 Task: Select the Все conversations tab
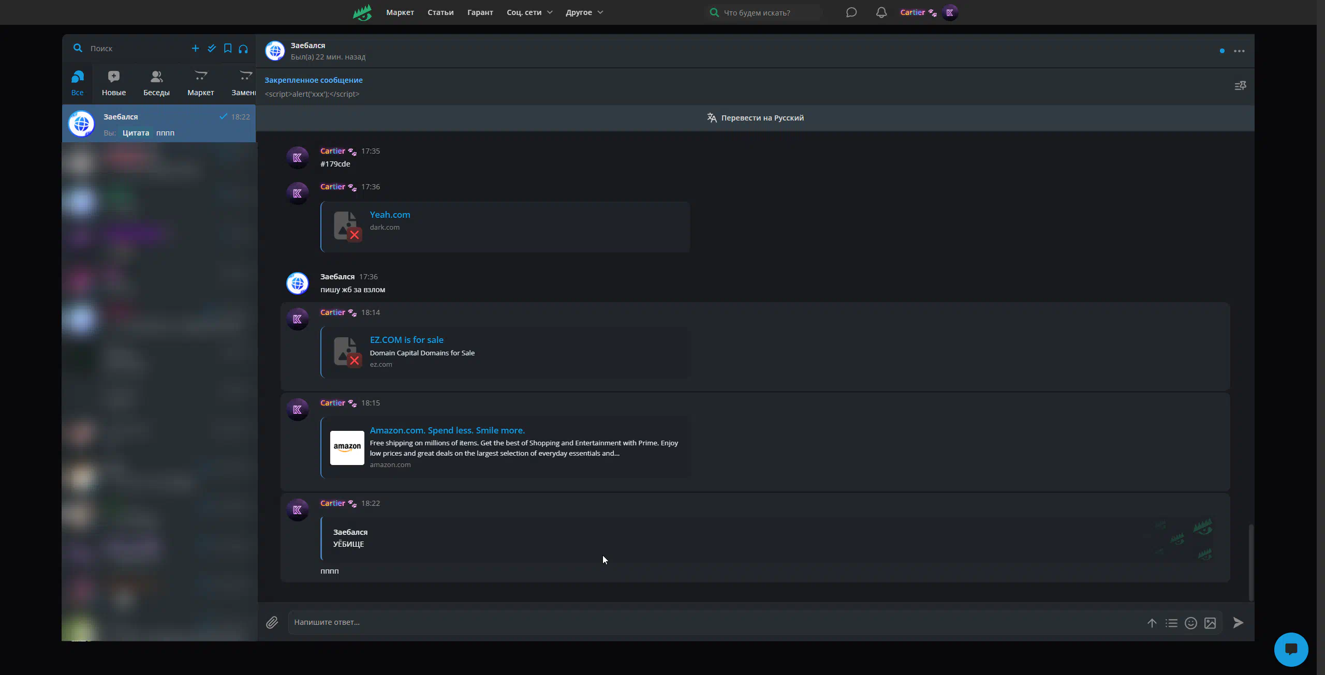(78, 84)
